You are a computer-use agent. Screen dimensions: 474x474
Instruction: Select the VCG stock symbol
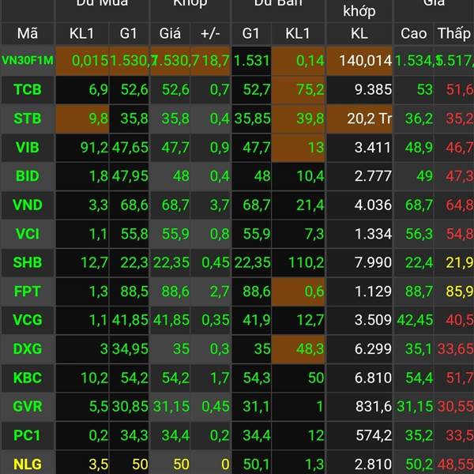click(x=28, y=320)
